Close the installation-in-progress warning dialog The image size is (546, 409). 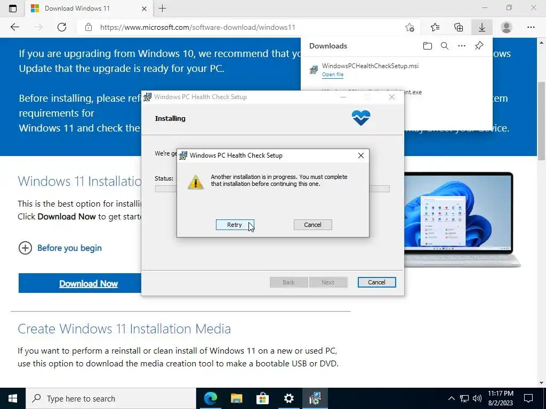click(x=361, y=156)
